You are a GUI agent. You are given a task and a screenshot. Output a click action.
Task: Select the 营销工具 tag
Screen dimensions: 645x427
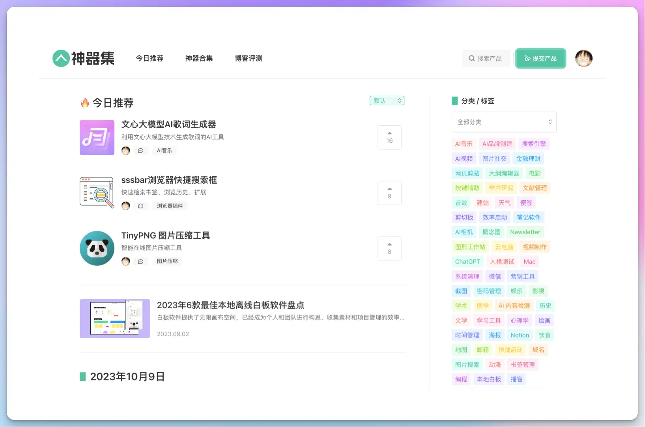coord(523,276)
